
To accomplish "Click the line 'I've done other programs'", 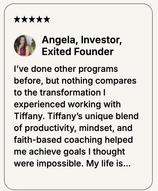I will click(66, 69).
